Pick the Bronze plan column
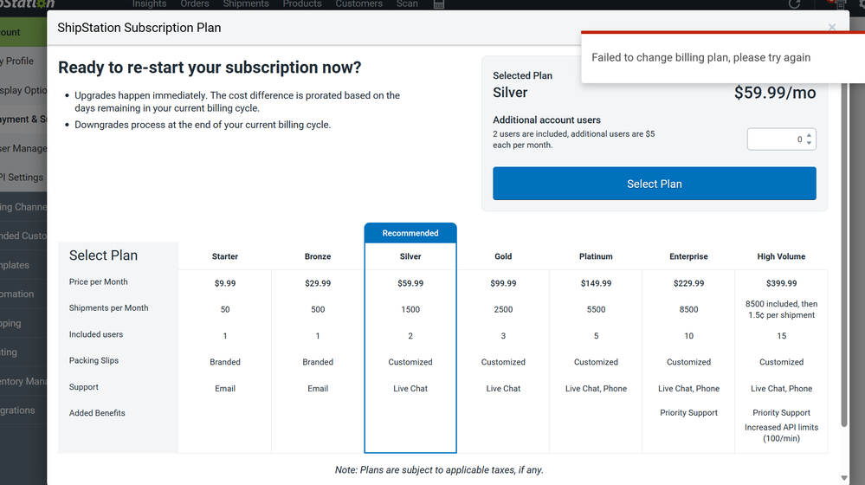 (318, 256)
